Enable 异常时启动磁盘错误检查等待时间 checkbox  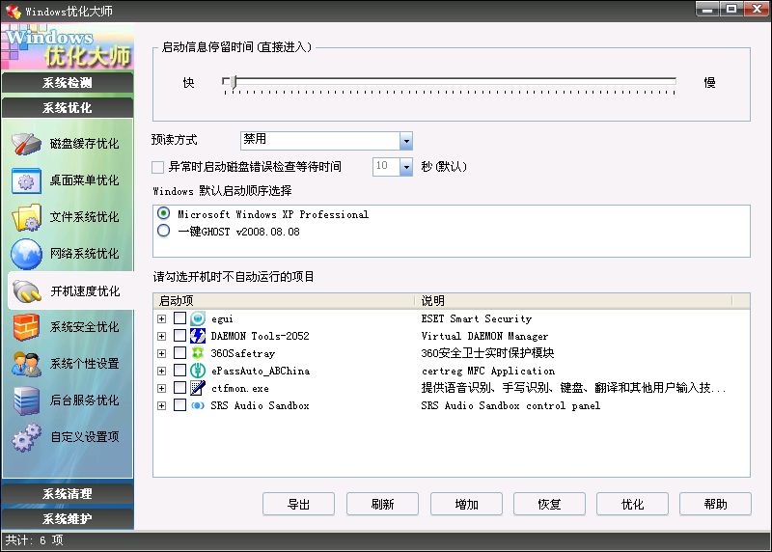157,167
